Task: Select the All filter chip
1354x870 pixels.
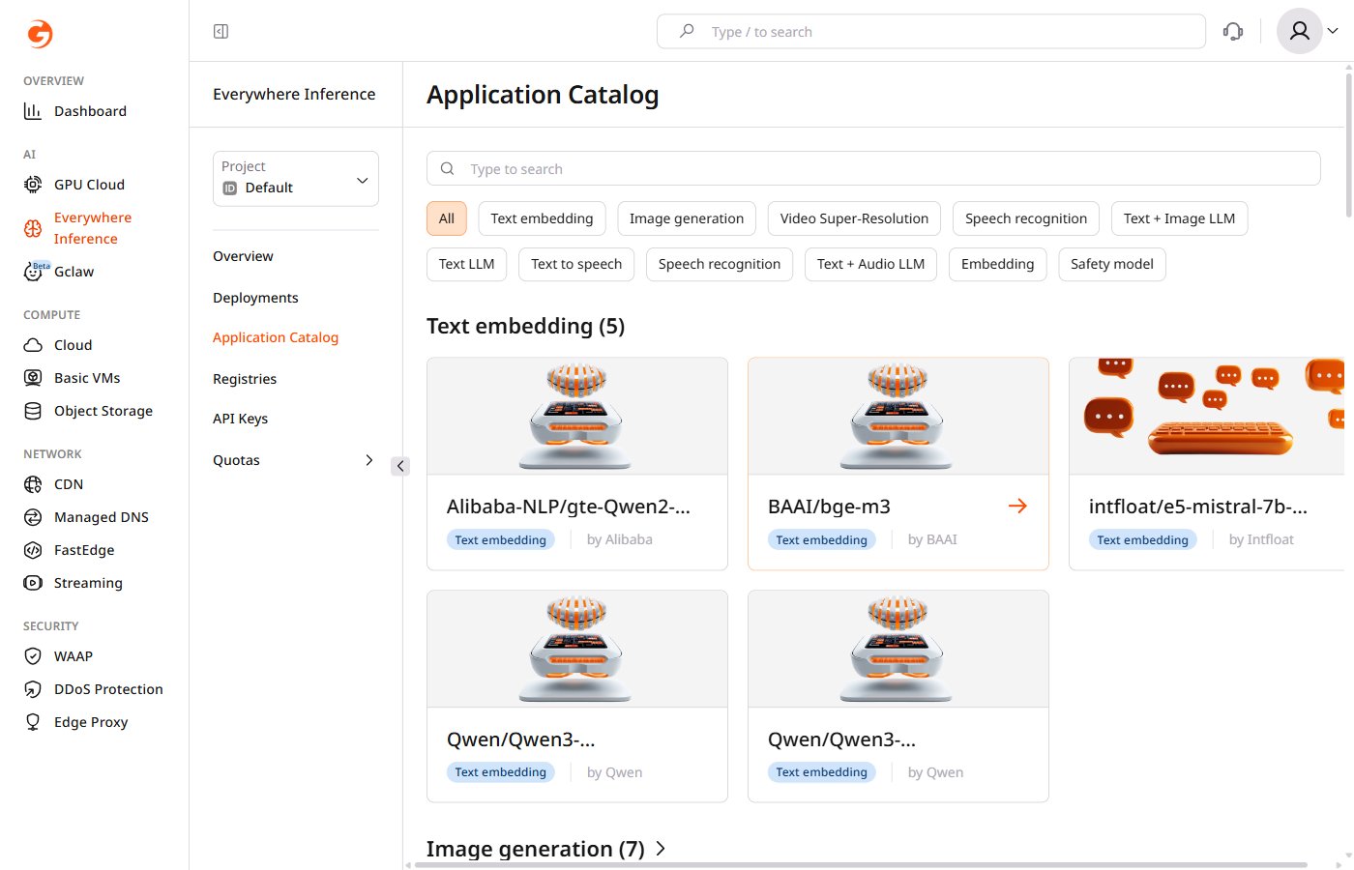Action: tap(447, 218)
